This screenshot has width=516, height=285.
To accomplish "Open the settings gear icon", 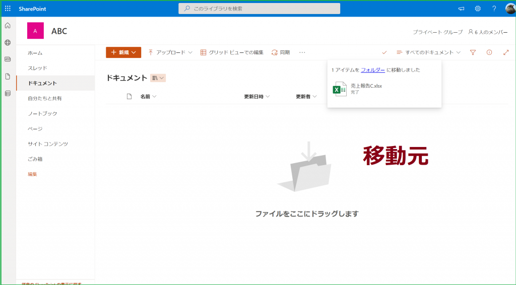I will [478, 9].
